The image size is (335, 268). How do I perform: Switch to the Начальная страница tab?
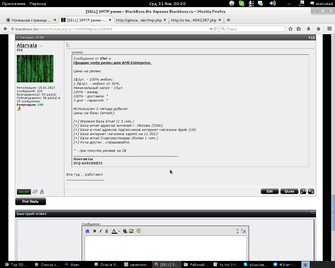(x=31, y=20)
